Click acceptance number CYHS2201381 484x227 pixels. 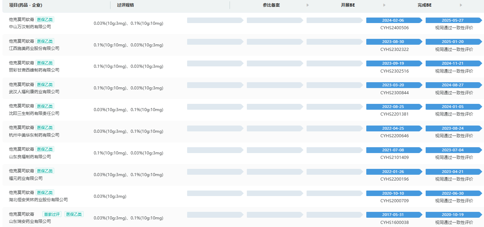tap(395, 114)
